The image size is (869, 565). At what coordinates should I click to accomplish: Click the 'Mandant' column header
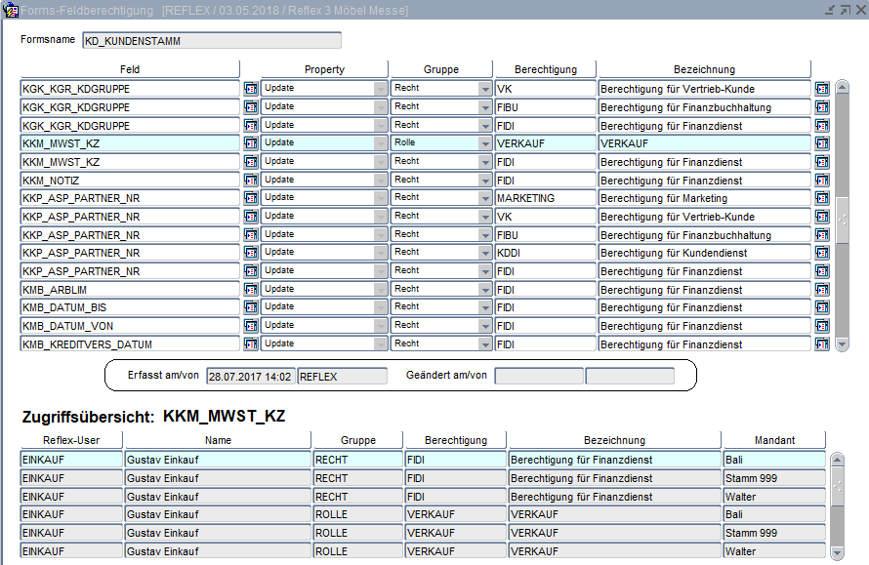point(773,440)
